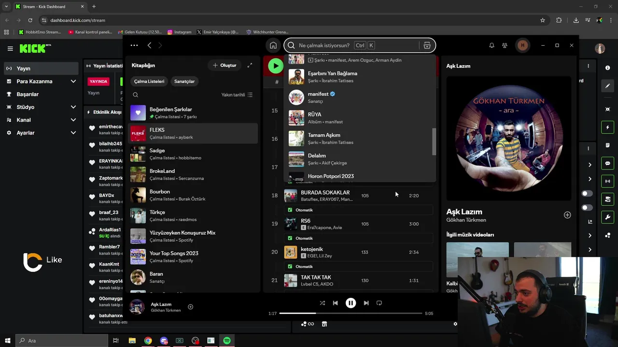Image resolution: width=618 pixels, height=347 pixels.
Task: Open the FLEKS playlist
Action: [x=193, y=133]
